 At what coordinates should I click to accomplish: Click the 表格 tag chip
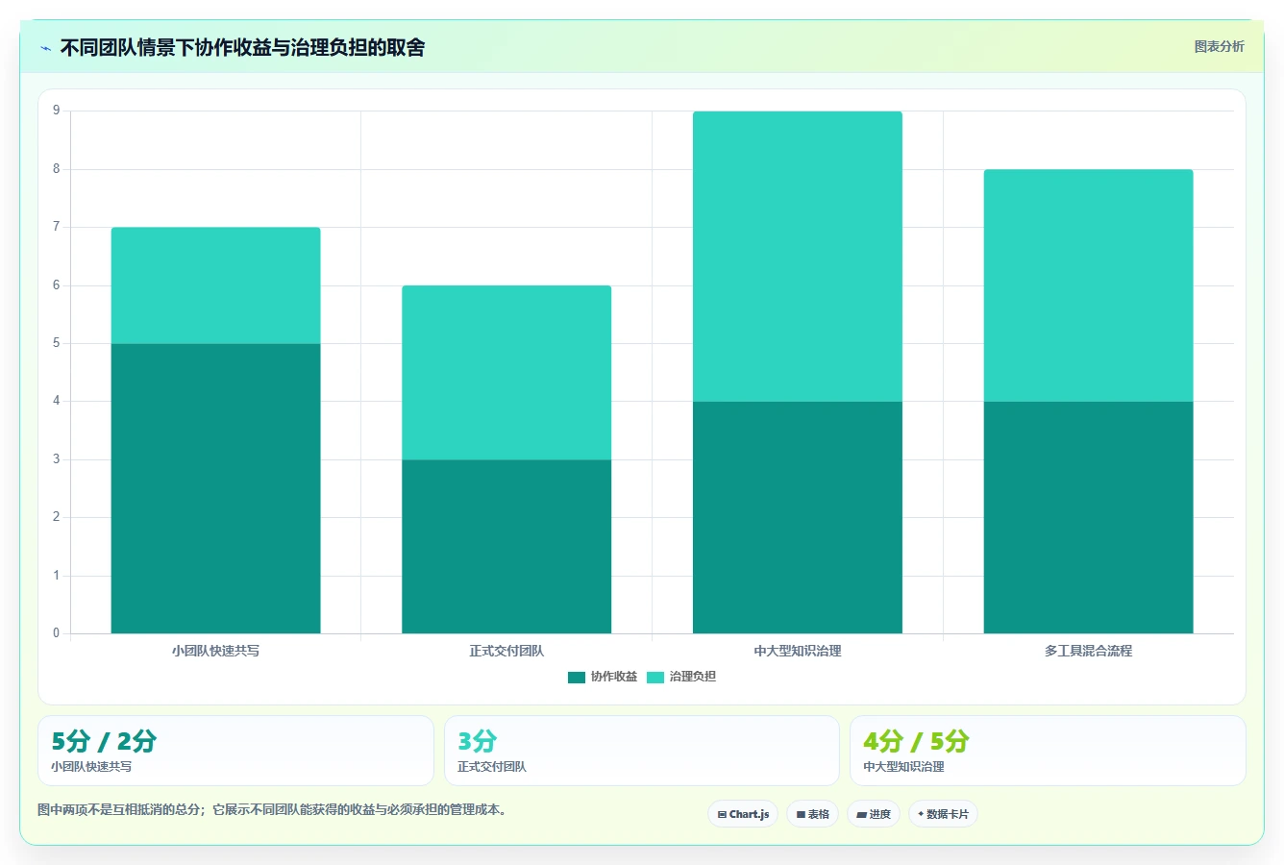click(812, 814)
